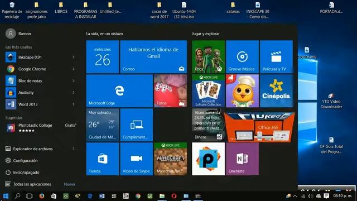Open the Complemento de teléfono tile

[137, 125]
